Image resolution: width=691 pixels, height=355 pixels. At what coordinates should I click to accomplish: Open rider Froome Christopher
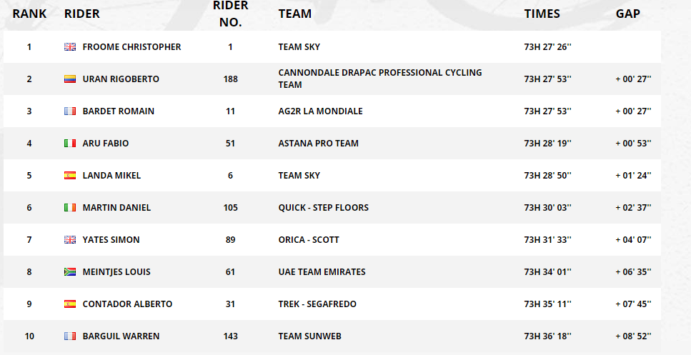pos(131,46)
